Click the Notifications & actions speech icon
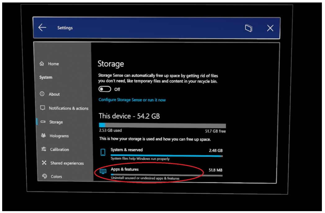 [x=42, y=108]
